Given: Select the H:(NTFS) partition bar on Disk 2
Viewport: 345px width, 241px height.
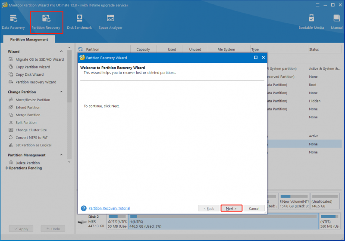Looking at the screenshot, I should coord(223,221).
